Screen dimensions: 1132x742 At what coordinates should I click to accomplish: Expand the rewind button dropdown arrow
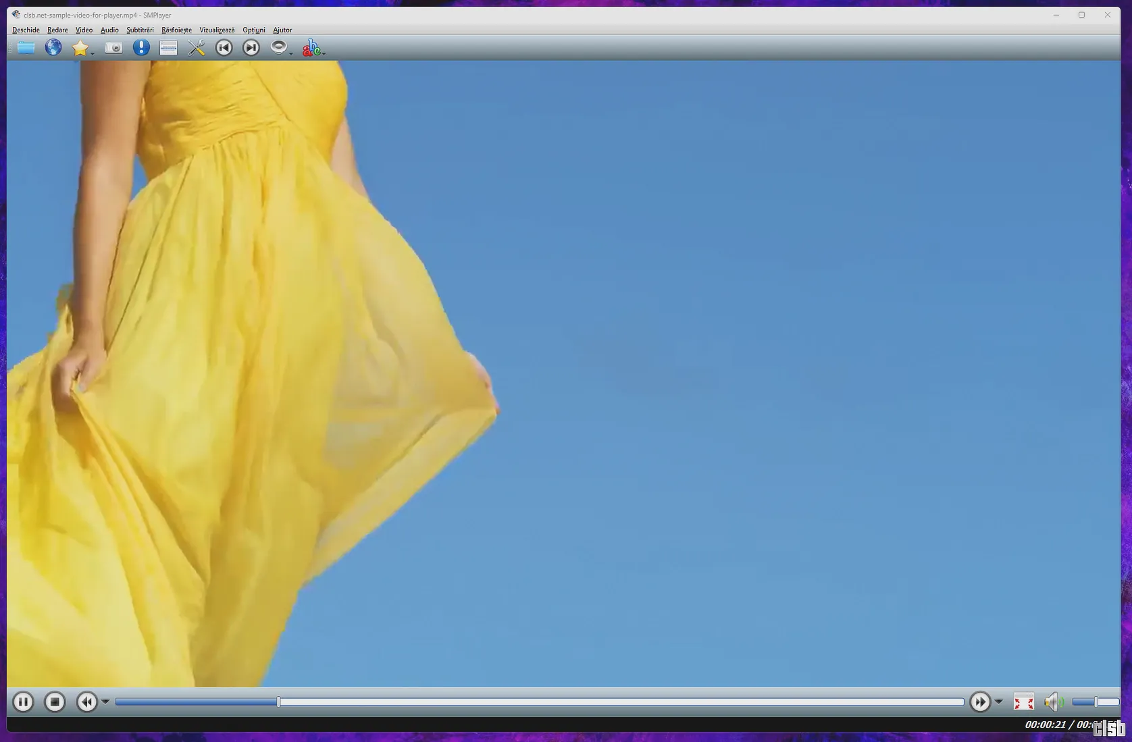point(105,702)
